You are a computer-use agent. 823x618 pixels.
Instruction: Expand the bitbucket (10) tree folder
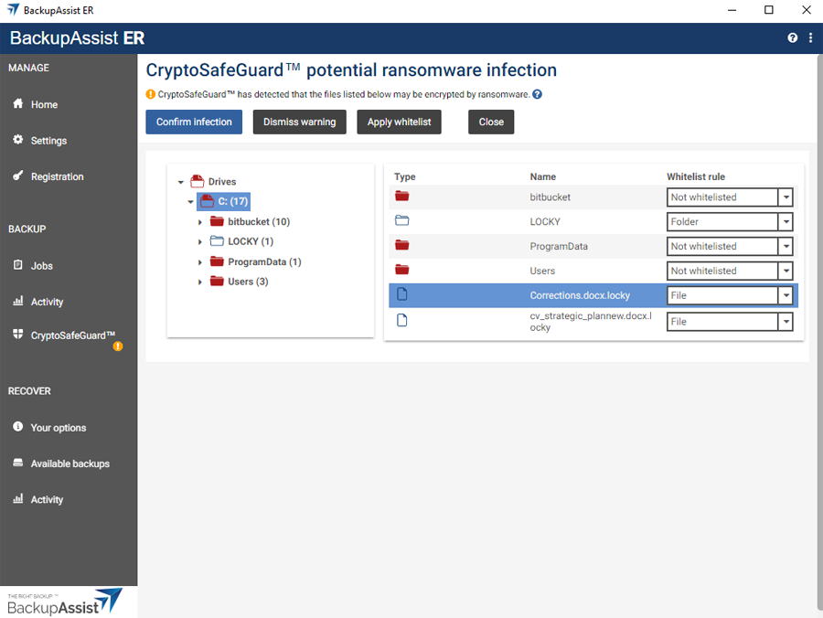(200, 222)
